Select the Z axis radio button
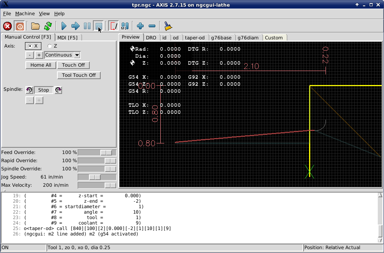Screen dimensions: 384x253 (x=50, y=46)
